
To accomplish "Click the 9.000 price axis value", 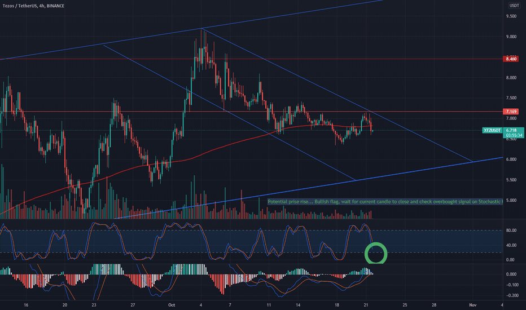I will tap(511, 37).
